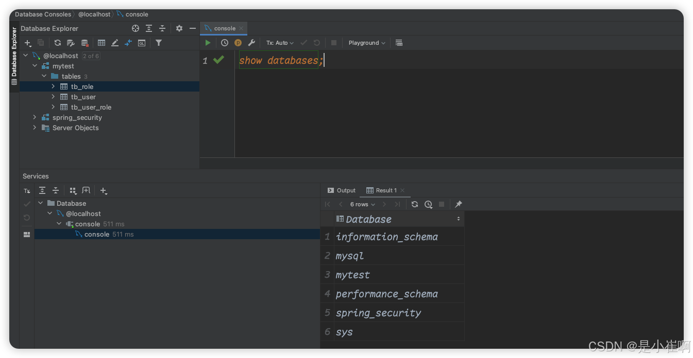693x358 pixels.
Task: Click the Refresh icon in Database Explorer toolbar
Action: click(x=58, y=43)
